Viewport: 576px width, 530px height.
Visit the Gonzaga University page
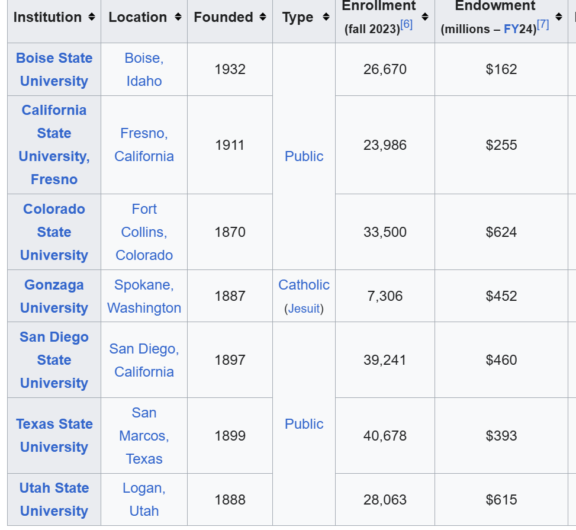(x=54, y=296)
